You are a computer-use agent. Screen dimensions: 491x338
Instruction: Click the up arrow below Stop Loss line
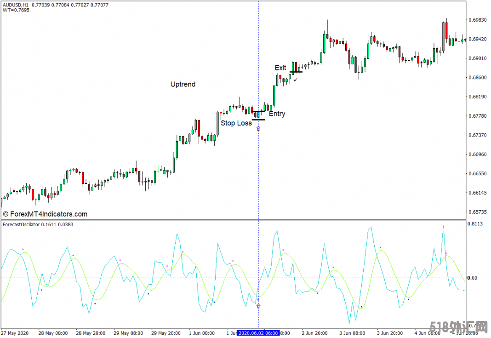(258, 128)
